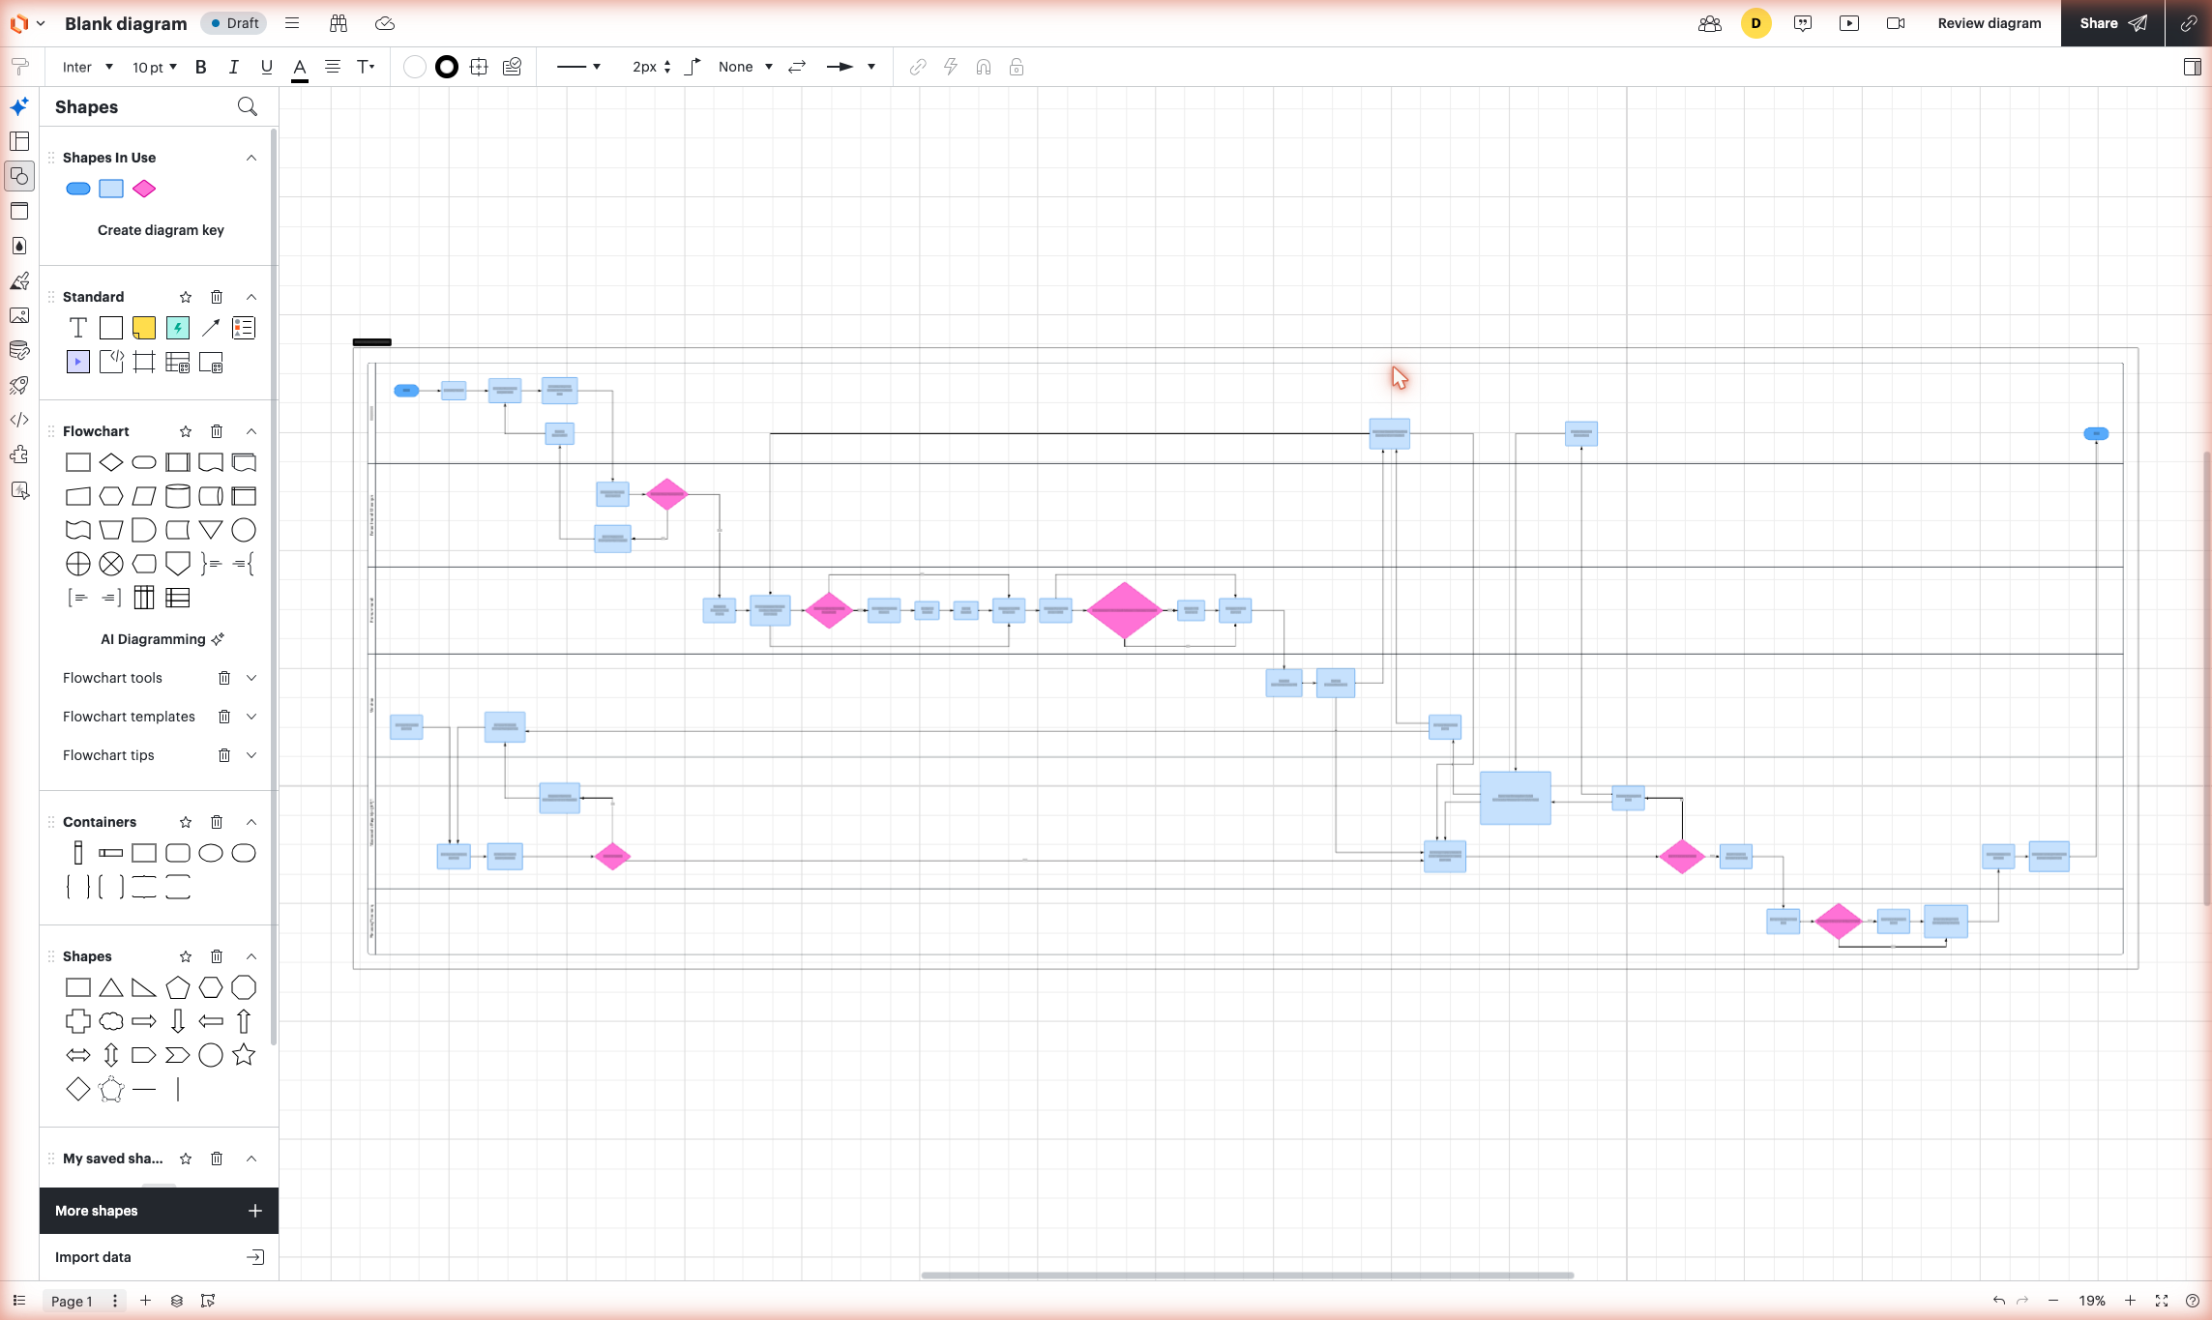Click More shapes
Image resolution: width=2212 pixels, height=1320 pixels.
coord(159,1211)
